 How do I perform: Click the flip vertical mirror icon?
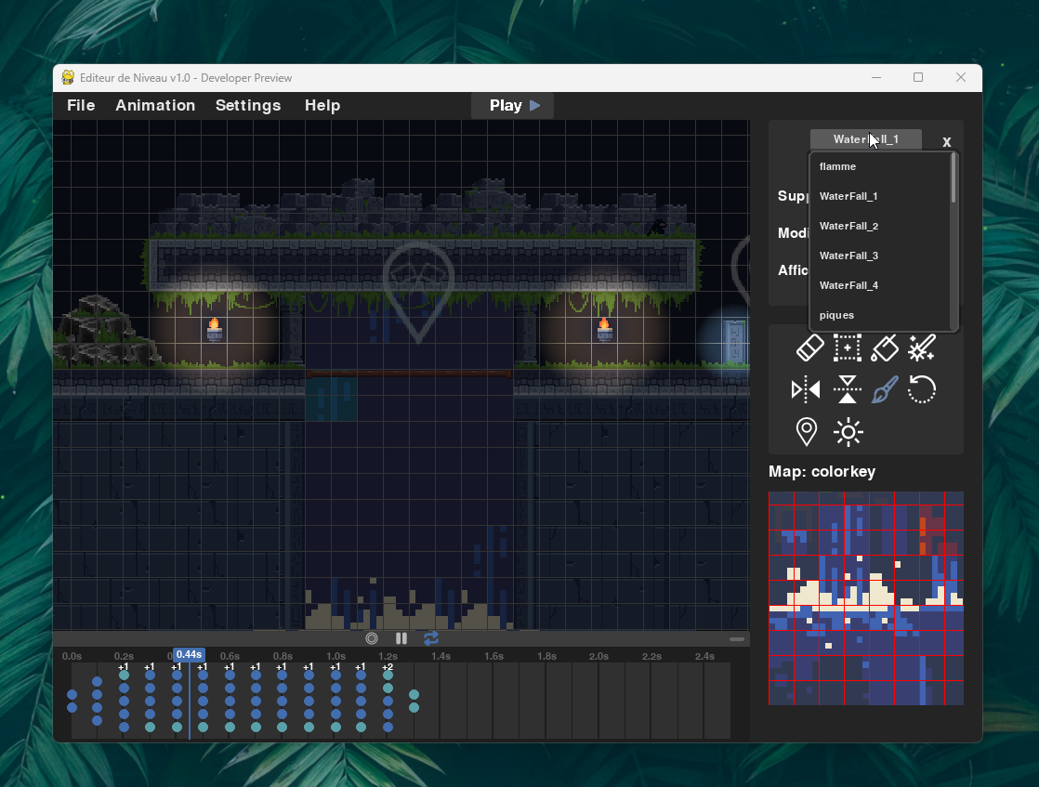(x=848, y=389)
